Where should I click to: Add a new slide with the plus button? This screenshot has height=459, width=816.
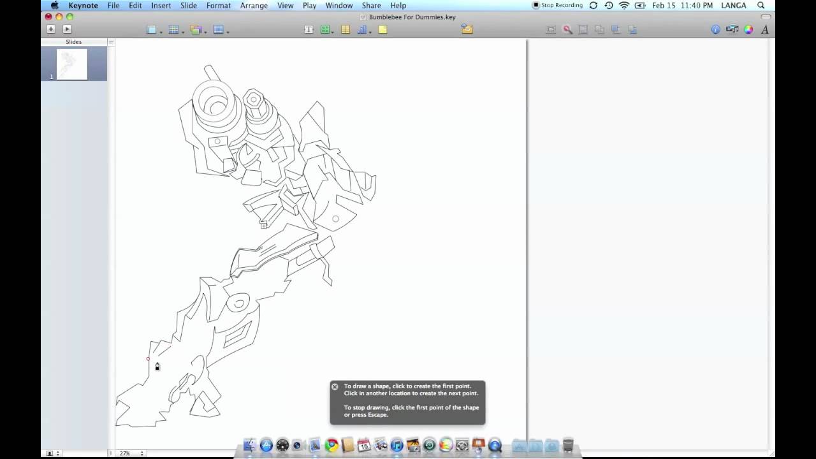50,29
